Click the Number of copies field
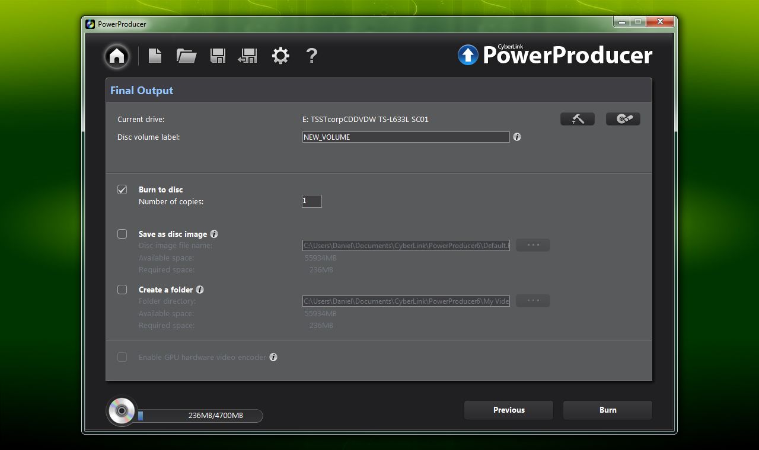The height and width of the screenshot is (450, 759). pyautogui.click(x=312, y=201)
